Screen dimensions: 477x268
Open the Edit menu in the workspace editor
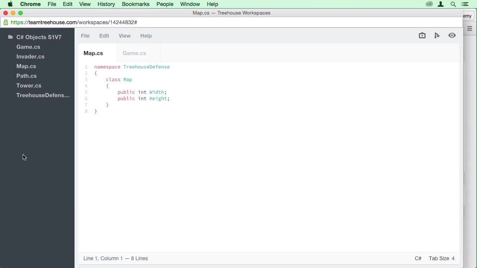pyautogui.click(x=104, y=36)
